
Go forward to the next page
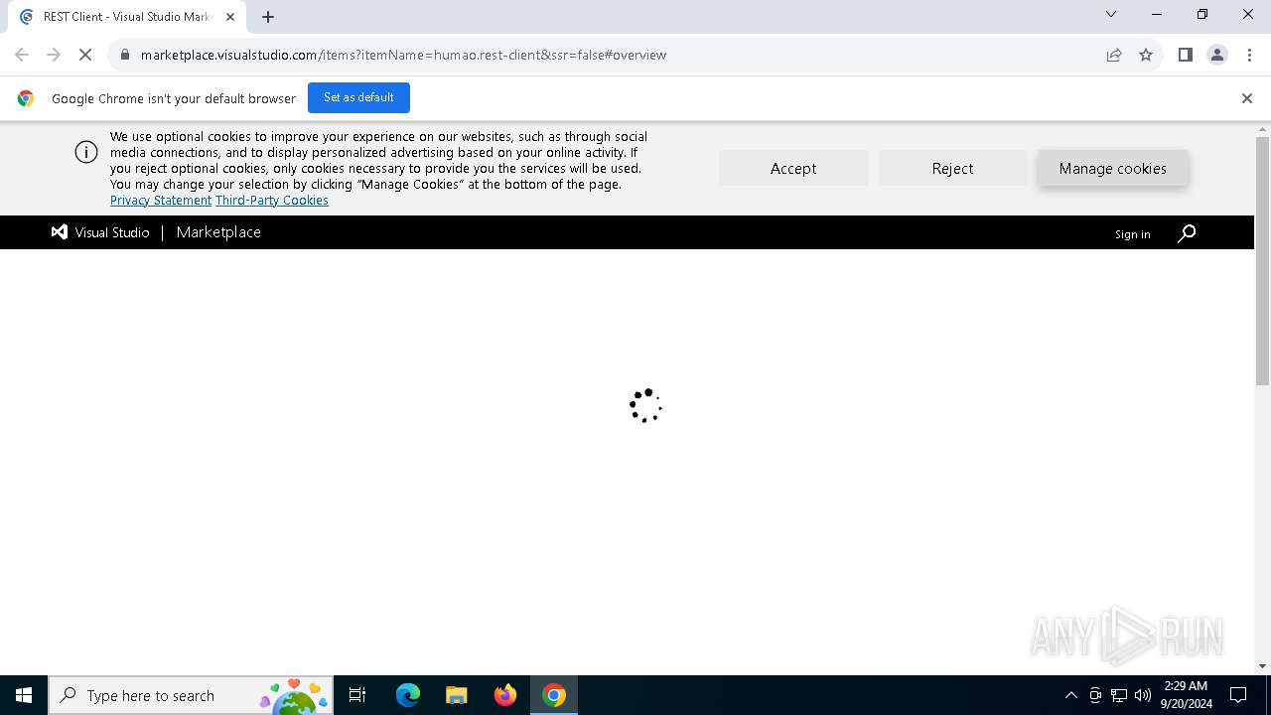(x=54, y=55)
